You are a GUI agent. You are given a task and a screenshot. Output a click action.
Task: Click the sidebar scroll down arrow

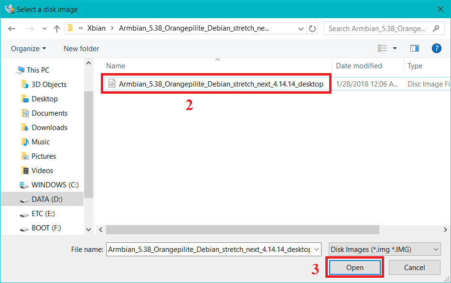click(x=88, y=229)
